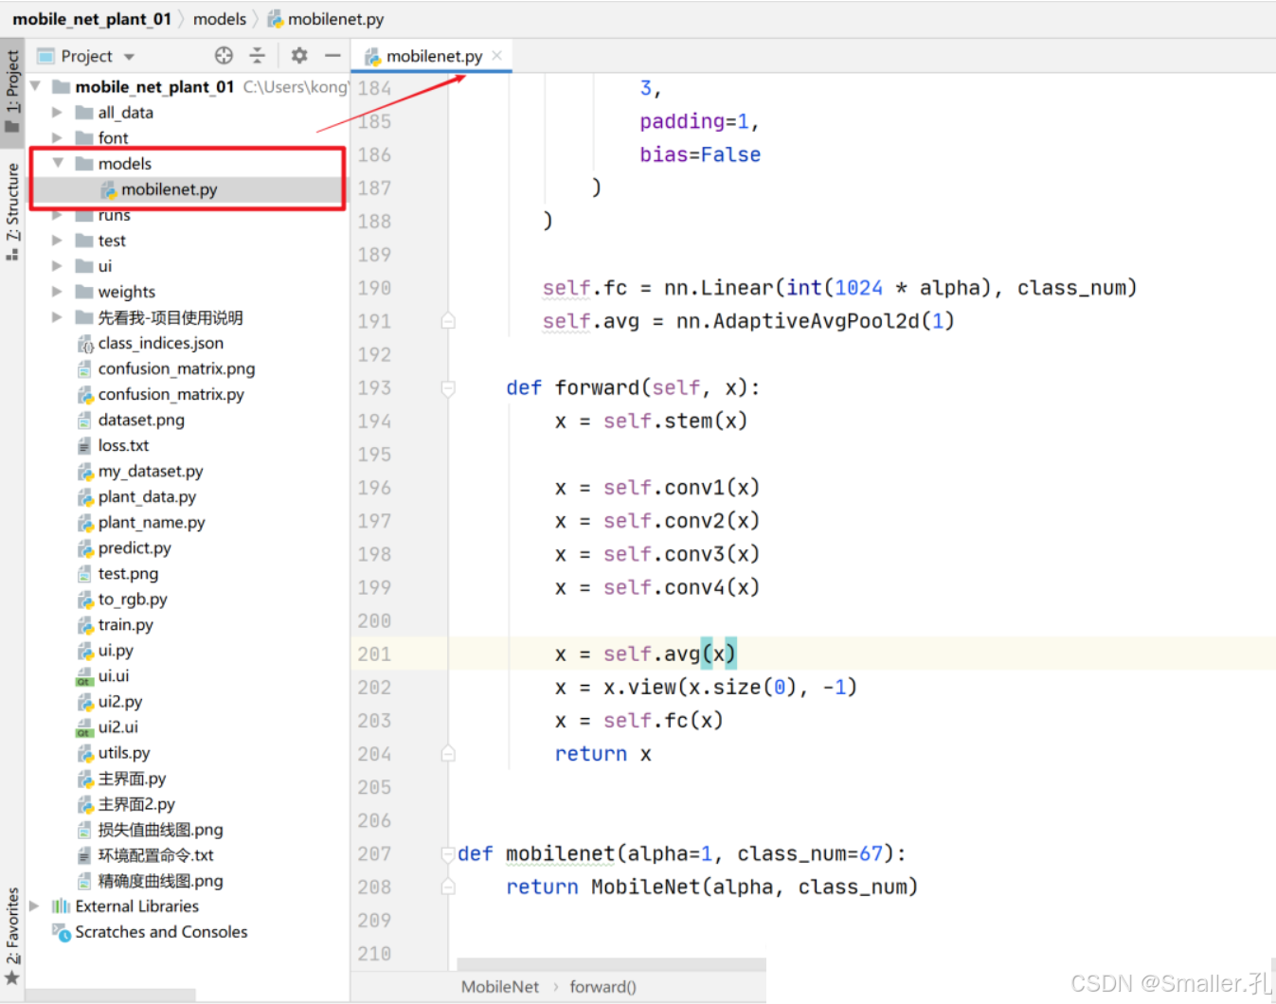Click the locate/select opened file icon
Viewport: 1276px width, 1004px height.
224,56
